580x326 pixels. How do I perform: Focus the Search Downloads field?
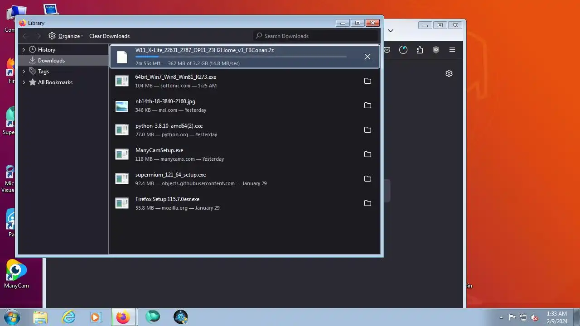315,36
